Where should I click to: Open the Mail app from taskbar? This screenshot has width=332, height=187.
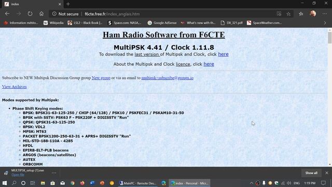(x=62, y=183)
